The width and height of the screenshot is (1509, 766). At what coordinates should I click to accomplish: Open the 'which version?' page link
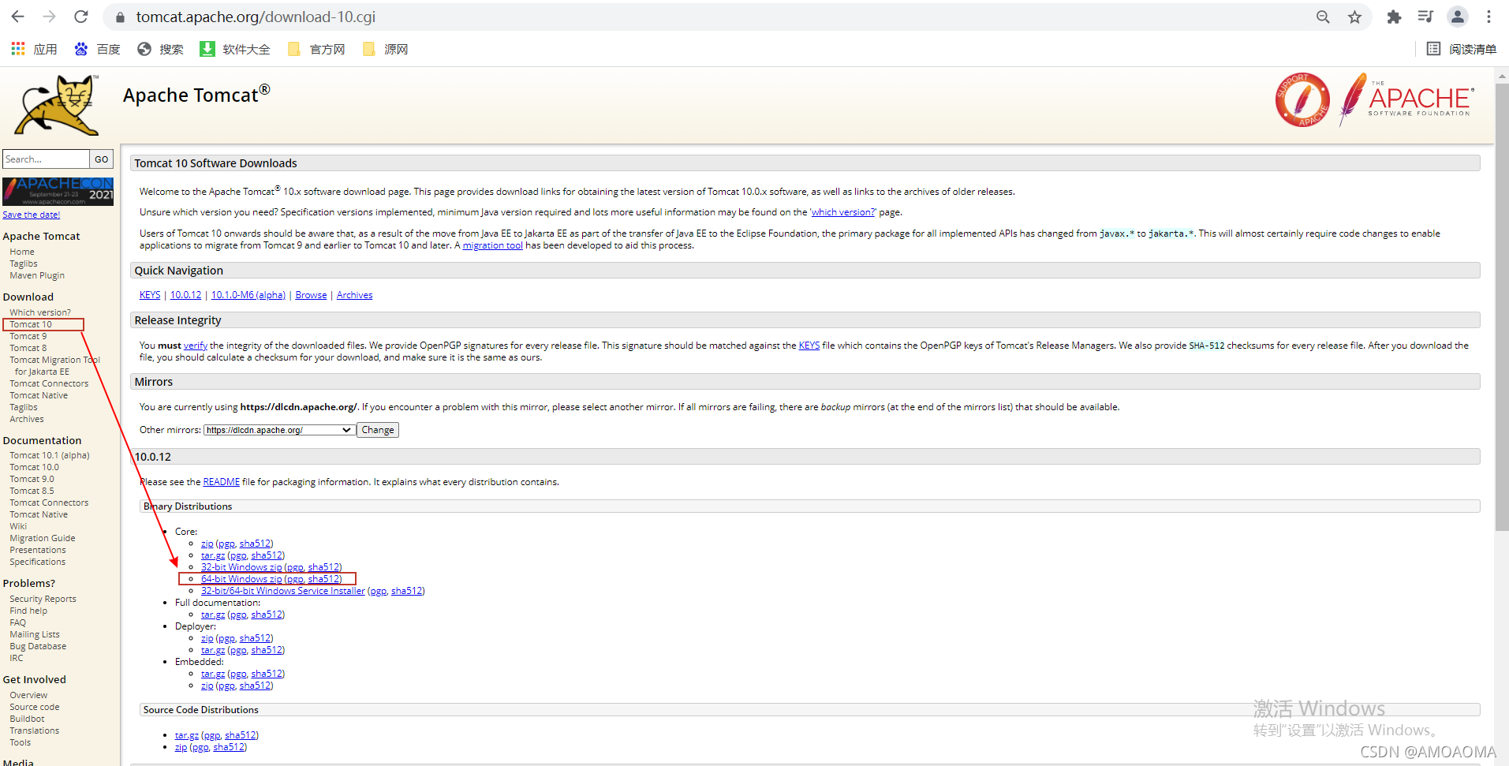843,212
